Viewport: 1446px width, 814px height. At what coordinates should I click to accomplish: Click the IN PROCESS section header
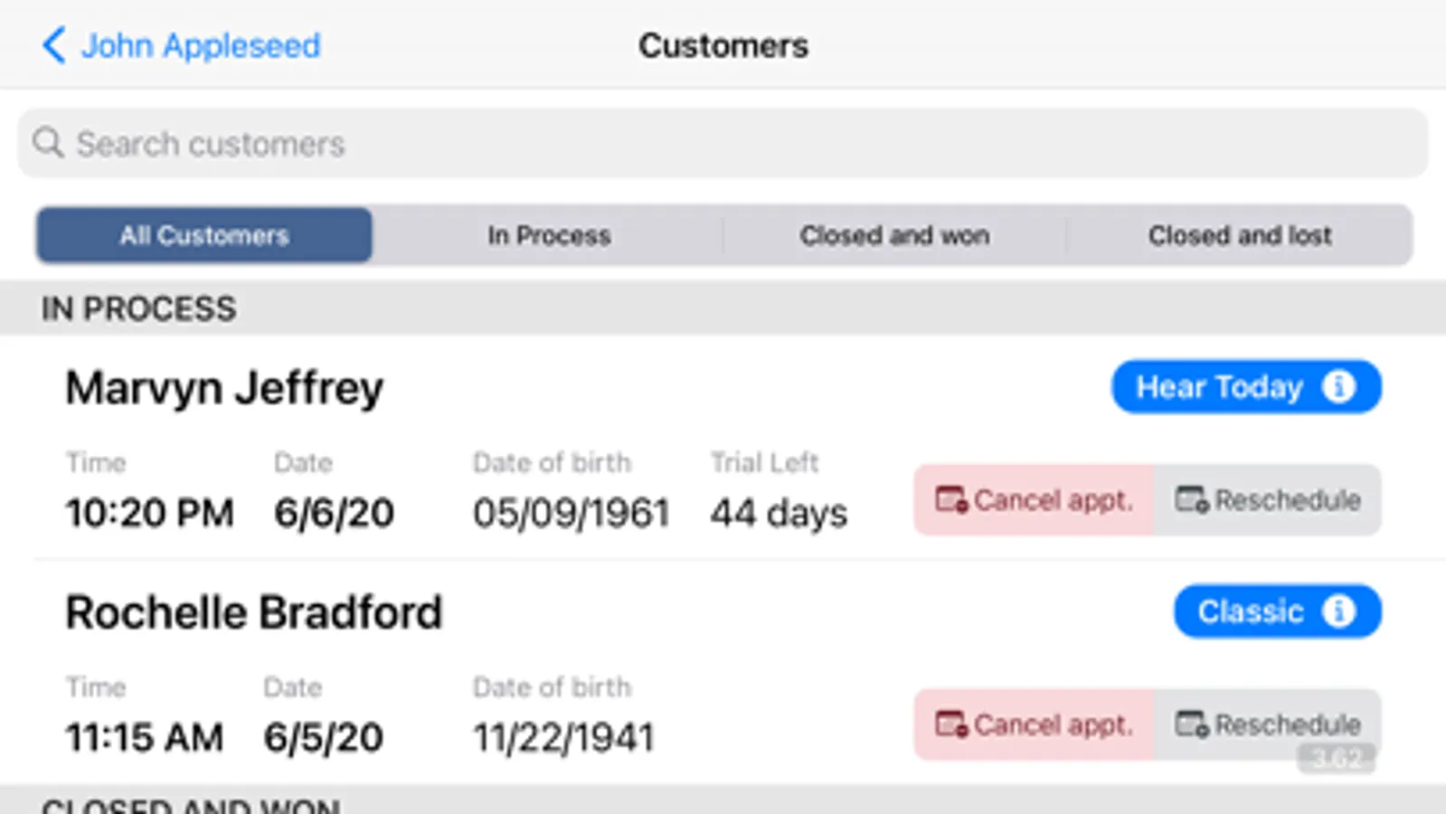pyautogui.click(x=138, y=308)
